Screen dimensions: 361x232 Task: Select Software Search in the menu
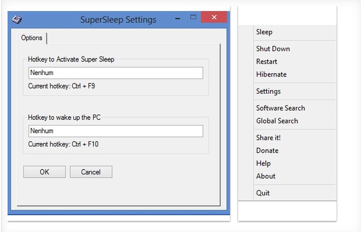280,108
